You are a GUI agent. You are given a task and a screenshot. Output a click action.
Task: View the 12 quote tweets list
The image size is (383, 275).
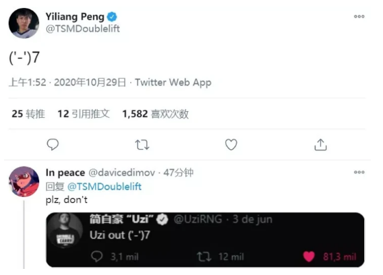pos(84,114)
